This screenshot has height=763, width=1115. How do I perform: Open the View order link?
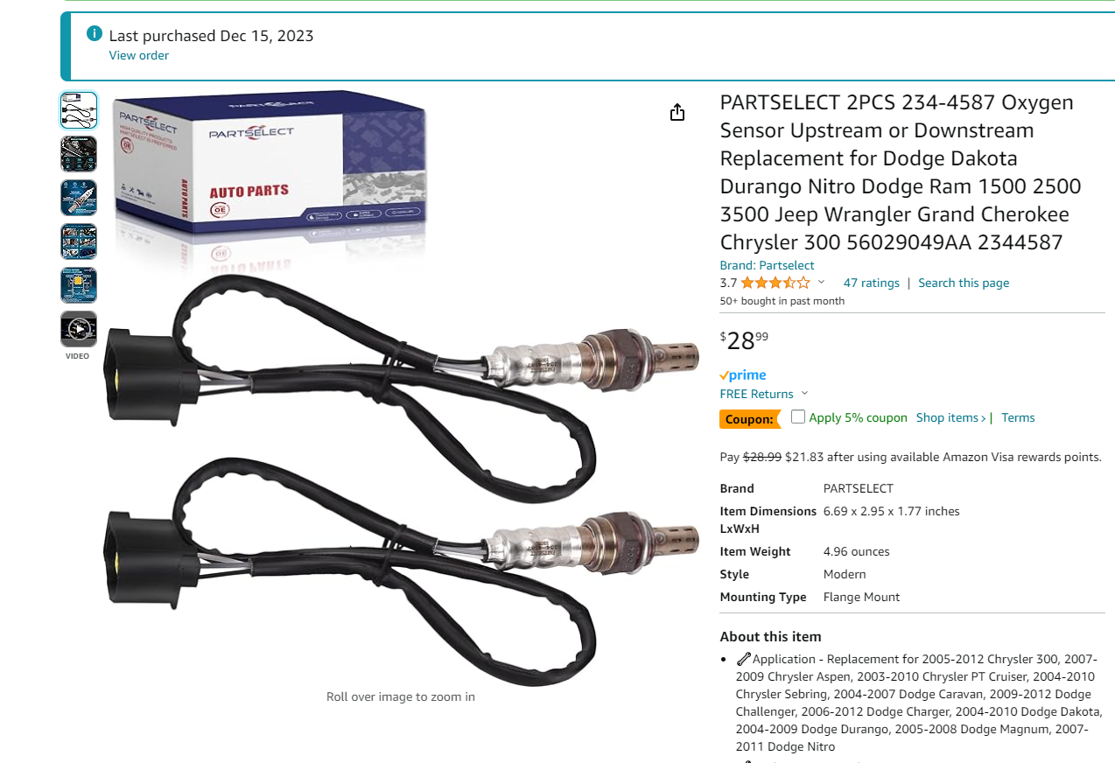point(138,55)
